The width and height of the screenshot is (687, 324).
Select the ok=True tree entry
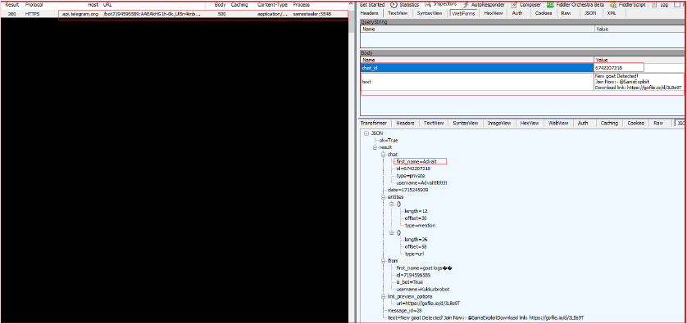(389, 141)
